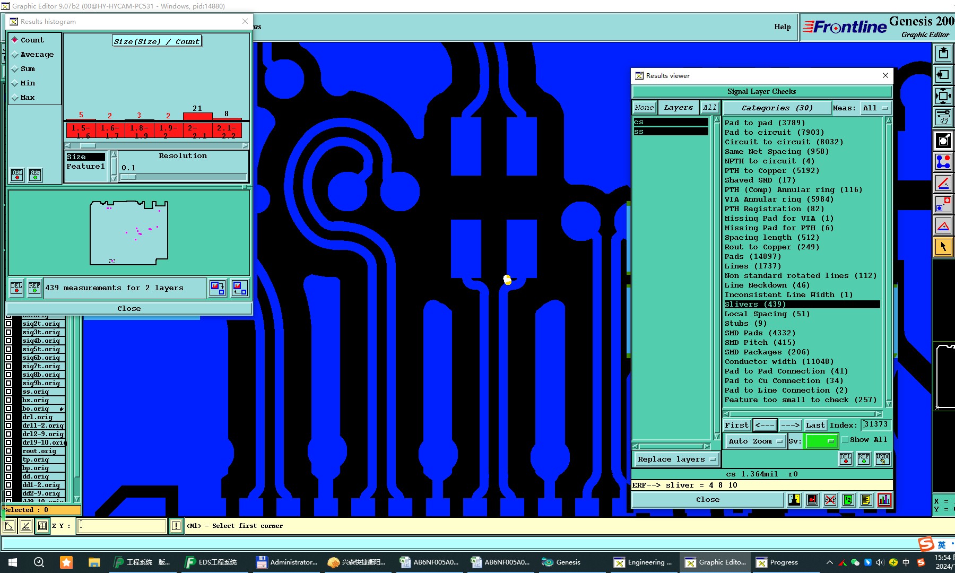This screenshot has width=955, height=573.
Task: Click the 2-2.1 histogram bar
Action: tap(197, 130)
